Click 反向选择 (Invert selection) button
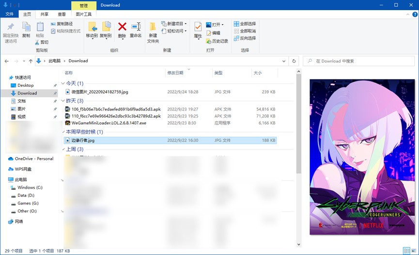Screen dimensions: 419x255 tap(245, 38)
